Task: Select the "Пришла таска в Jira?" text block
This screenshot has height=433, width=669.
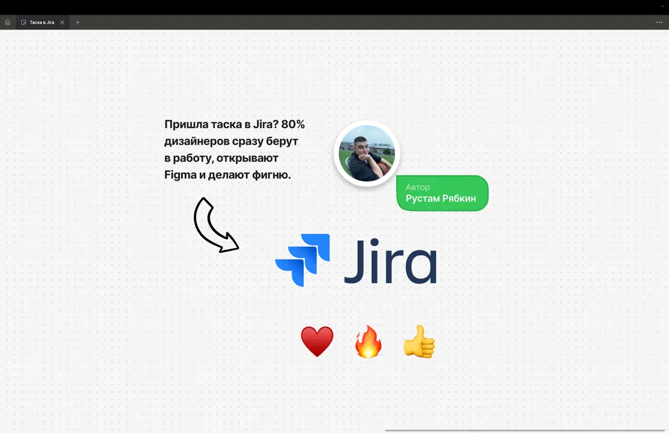Action: pyautogui.click(x=235, y=149)
